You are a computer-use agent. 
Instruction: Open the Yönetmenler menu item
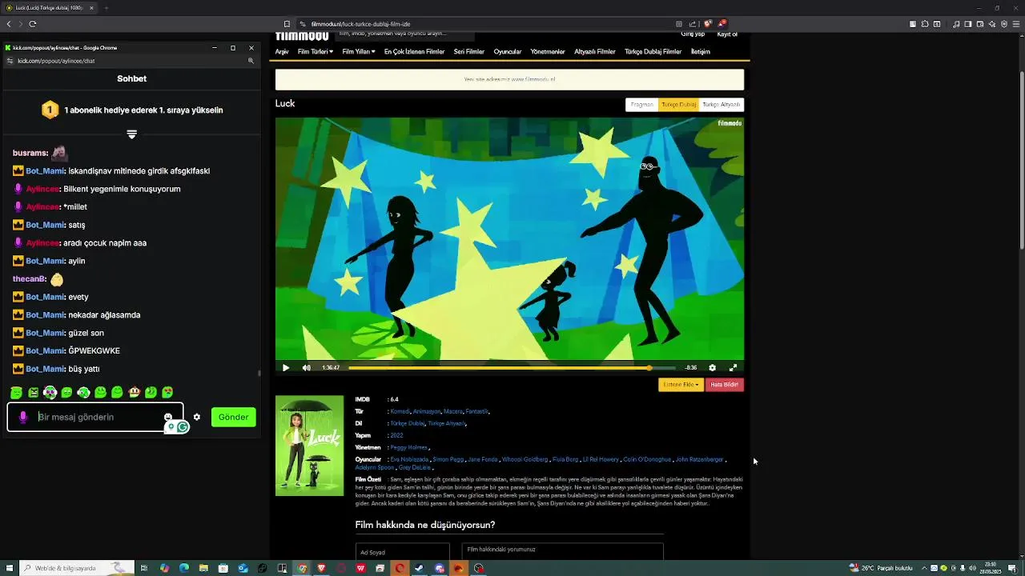tap(548, 52)
